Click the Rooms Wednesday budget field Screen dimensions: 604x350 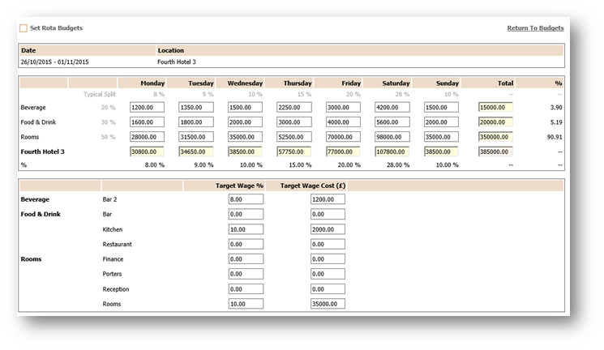coord(245,137)
